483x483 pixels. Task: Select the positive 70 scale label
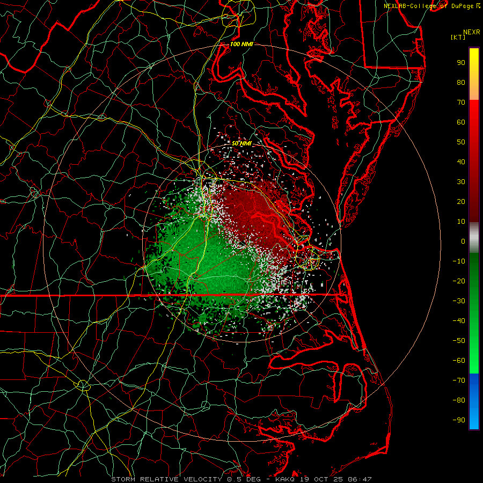(x=461, y=103)
